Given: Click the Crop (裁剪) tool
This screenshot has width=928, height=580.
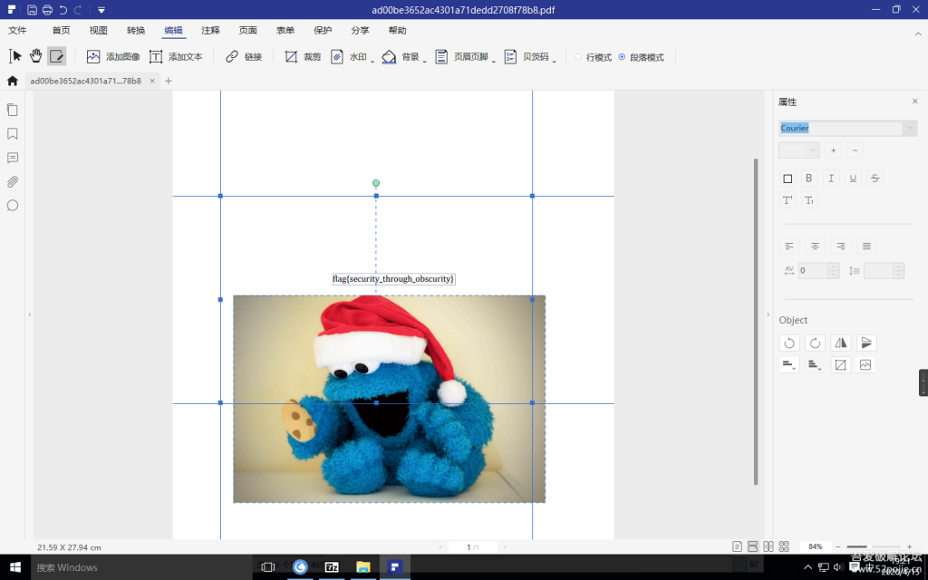Looking at the screenshot, I should point(303,57).
